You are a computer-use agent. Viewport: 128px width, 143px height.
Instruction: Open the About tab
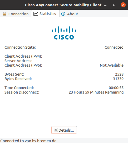click(70, 14)
